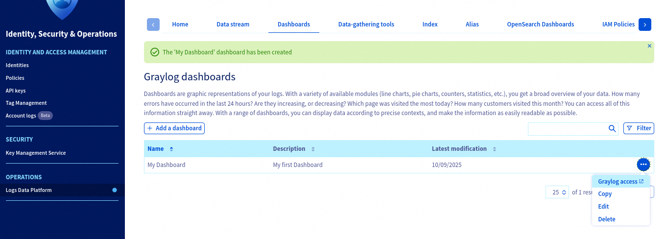666x239 pixels.
Task: Click the green checkmark success icon
Action: pos(155,52)
